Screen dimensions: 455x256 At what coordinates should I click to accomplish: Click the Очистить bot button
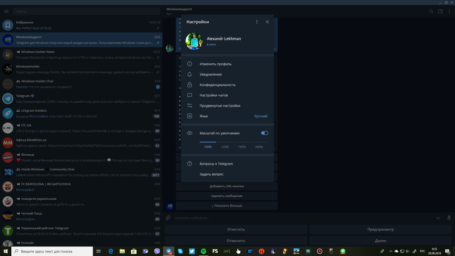[x=236, y=229]
